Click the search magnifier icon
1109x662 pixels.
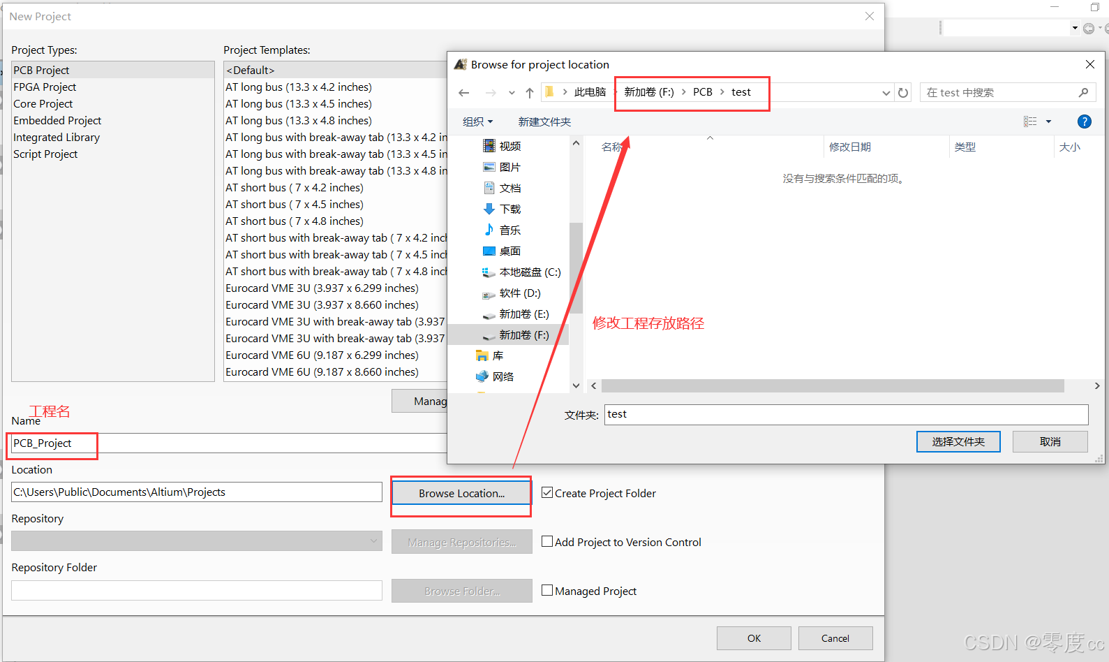[1083, 92]
